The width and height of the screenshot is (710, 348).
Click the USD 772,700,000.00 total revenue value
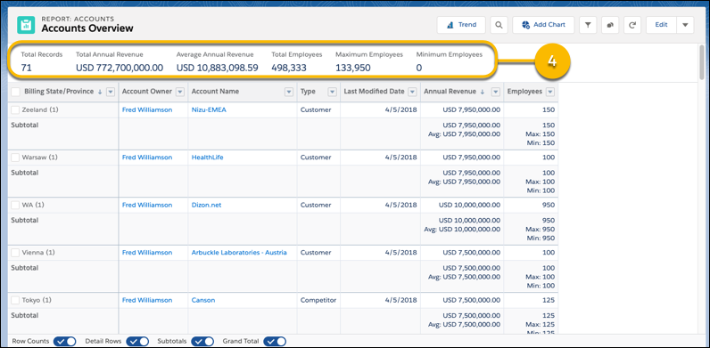120,69
